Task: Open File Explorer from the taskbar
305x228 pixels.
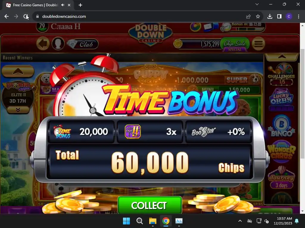Action: [153, 221]
